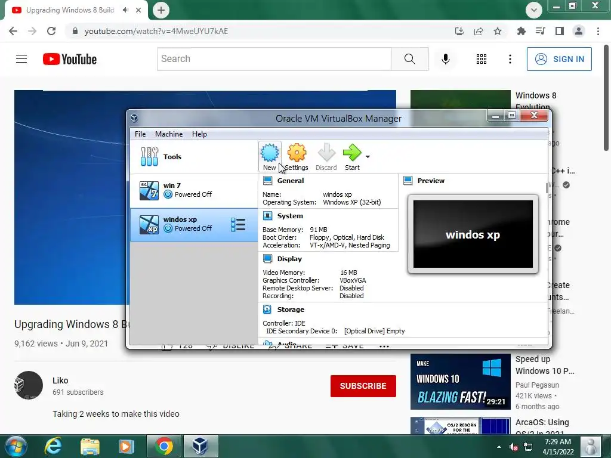Open Make Windows 10 Blazing Fast thumbnail
Screen dimensions: 611x458
click(460, 382)
